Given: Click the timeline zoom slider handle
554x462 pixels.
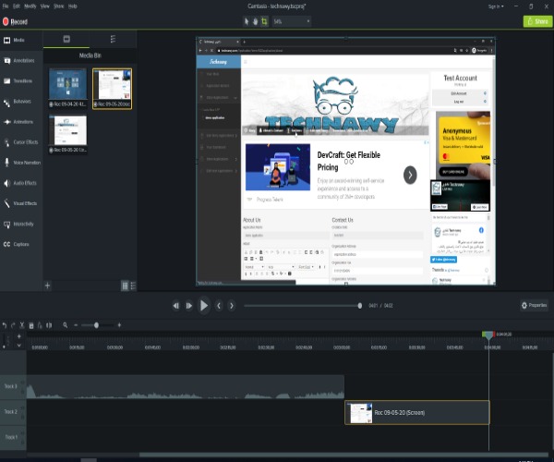Looking at the screenshot, I should (x=96, y=325).
